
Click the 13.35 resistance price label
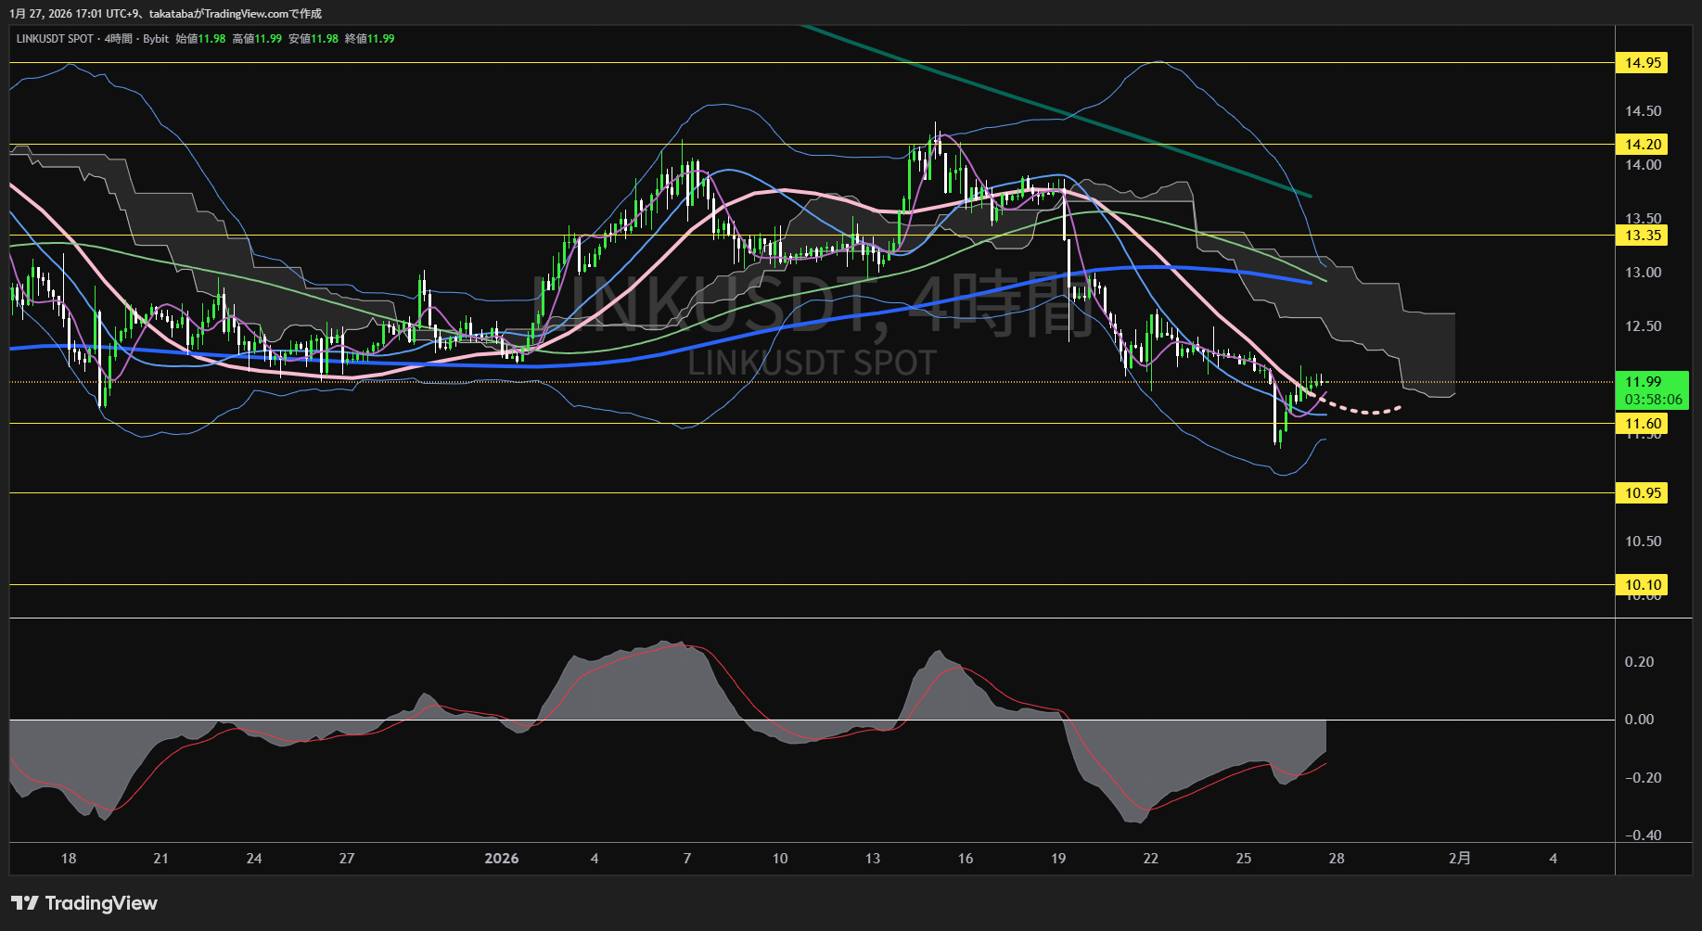pyautogui.click(x=1642, y=236)
